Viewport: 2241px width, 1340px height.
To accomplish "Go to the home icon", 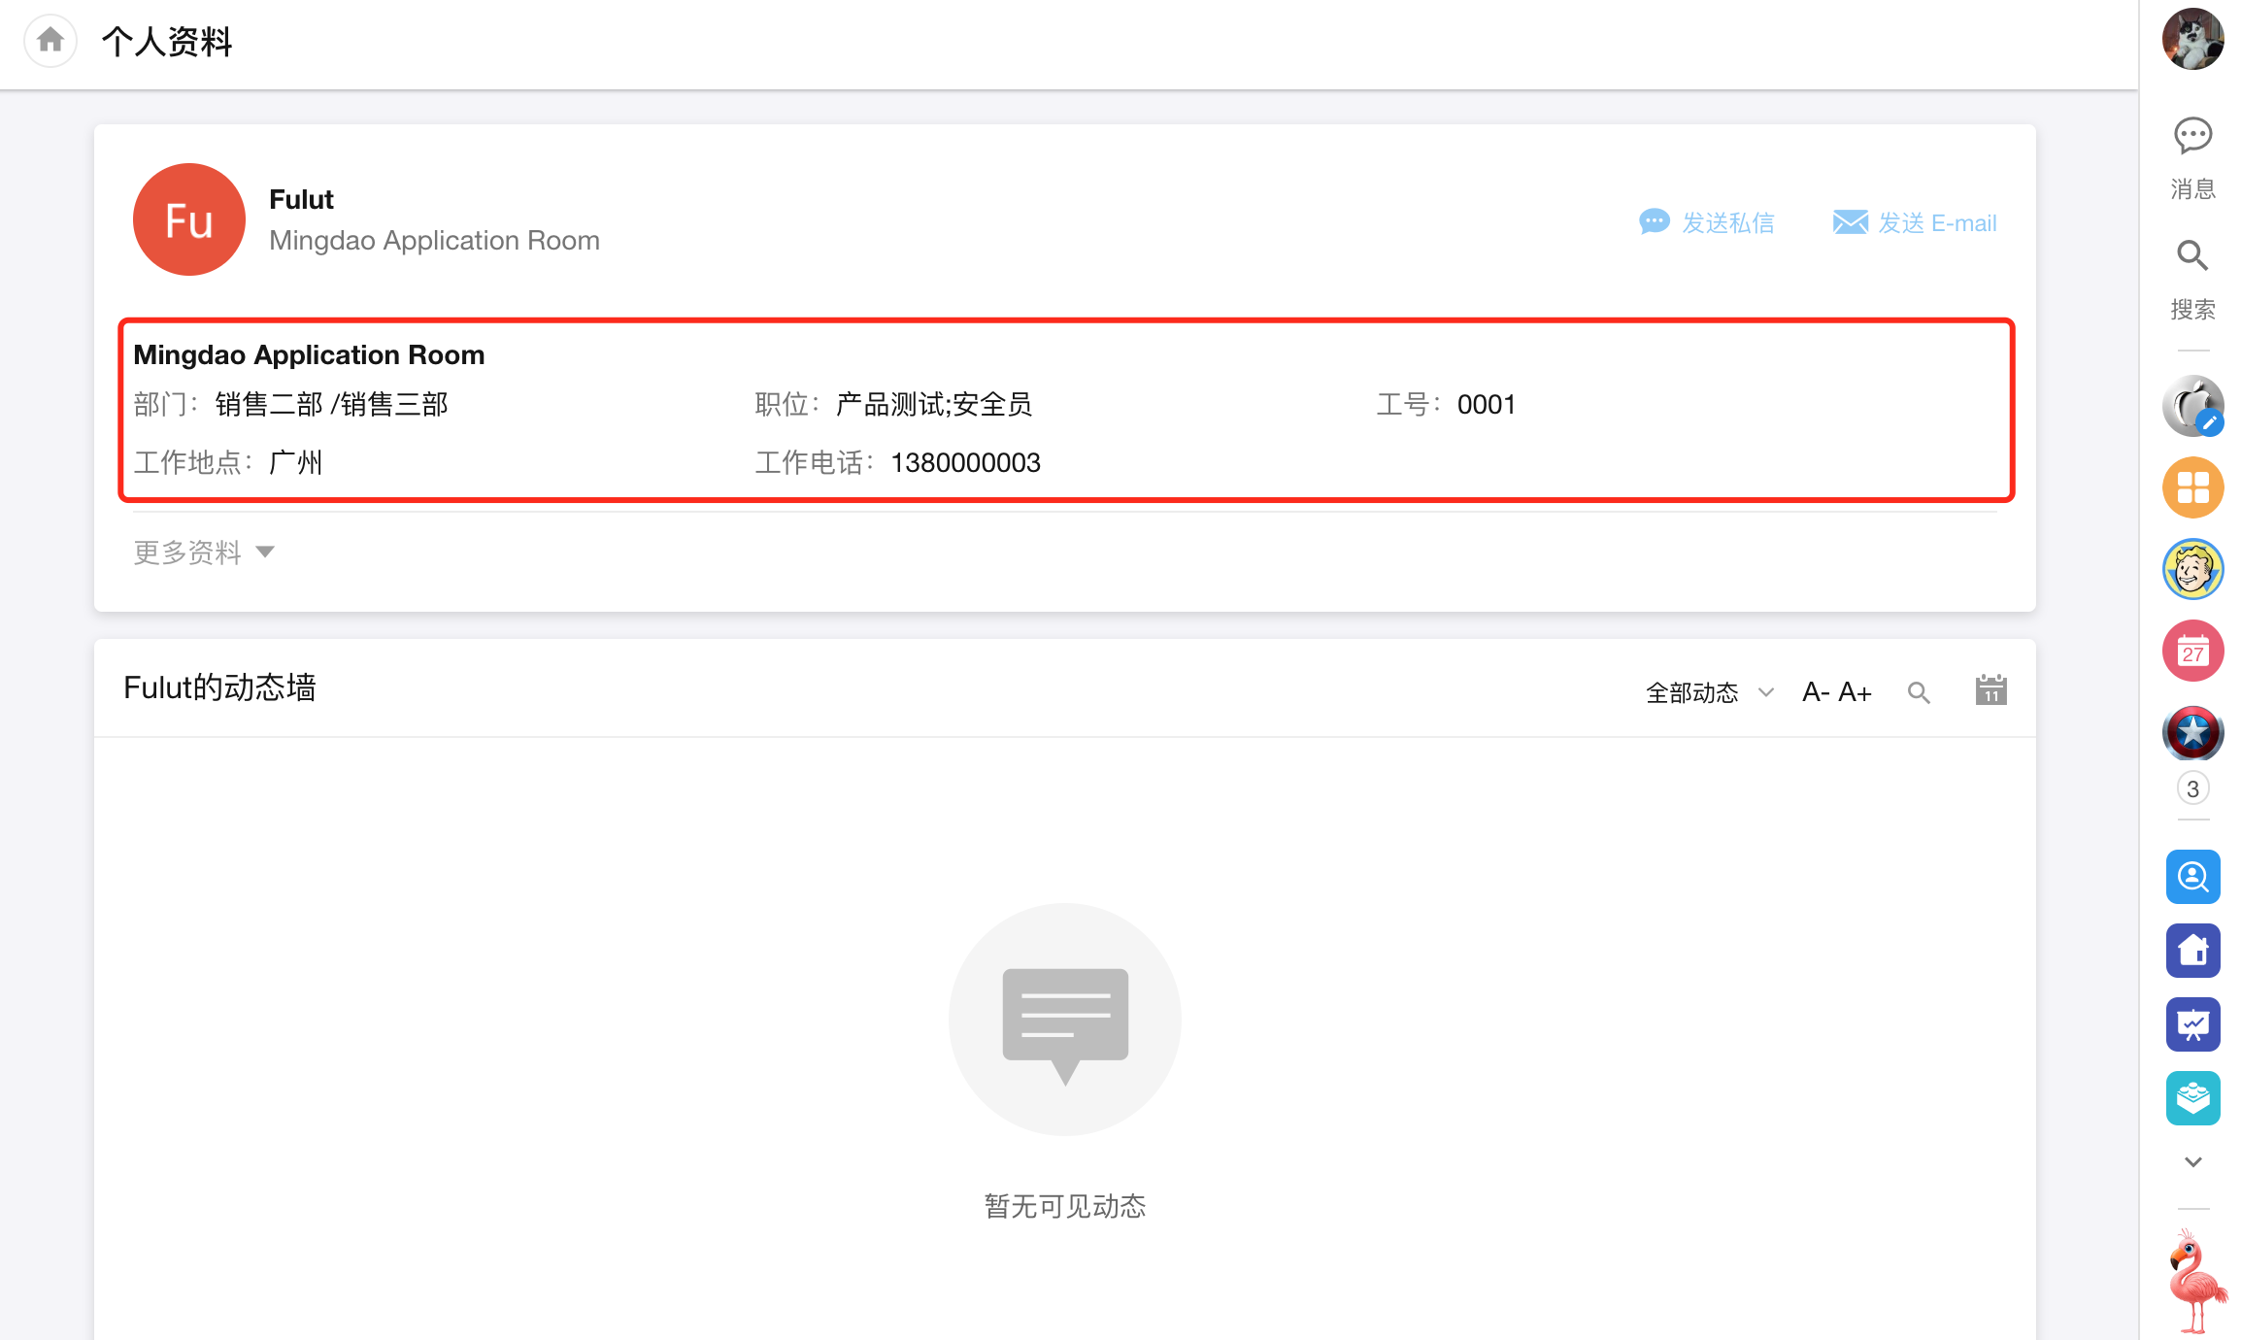I will point(50,41).
